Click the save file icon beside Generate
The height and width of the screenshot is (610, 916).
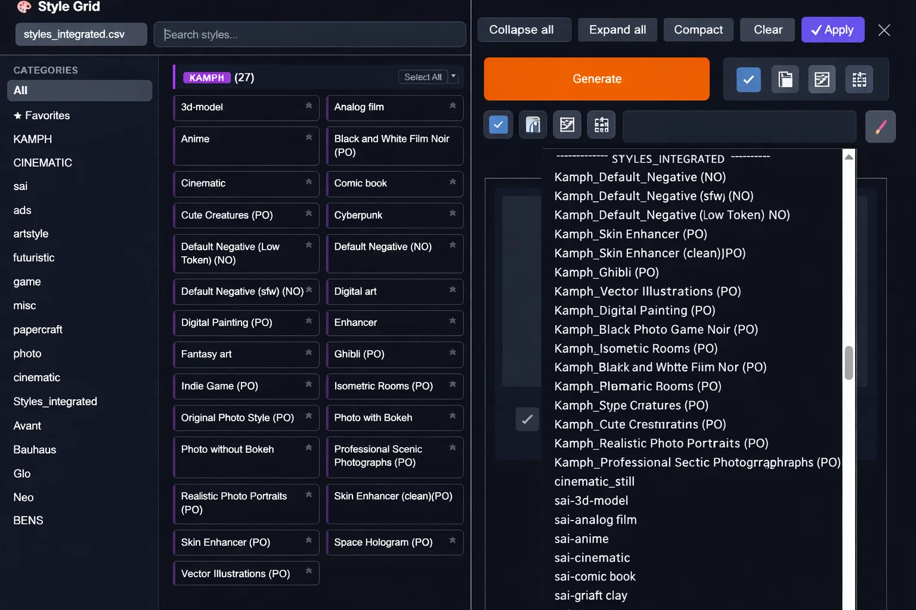pos(785,79)
